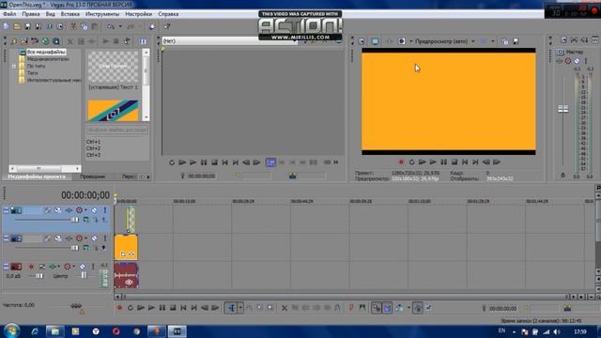Screen dimensions: 601x338
Task: Stop playback in timeline transport bar
Action: [173, 308]
